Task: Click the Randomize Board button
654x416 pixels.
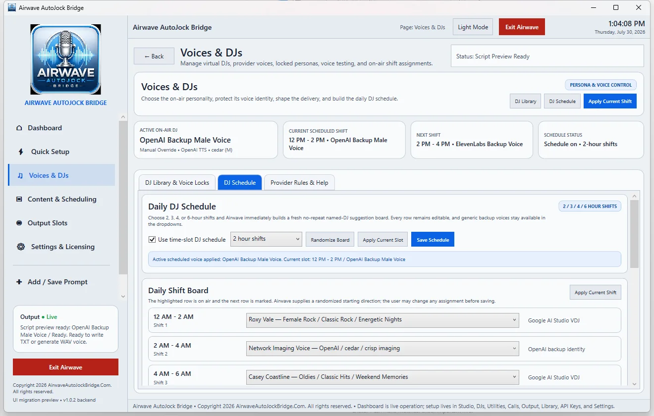Action: click(x=330, y=240)
